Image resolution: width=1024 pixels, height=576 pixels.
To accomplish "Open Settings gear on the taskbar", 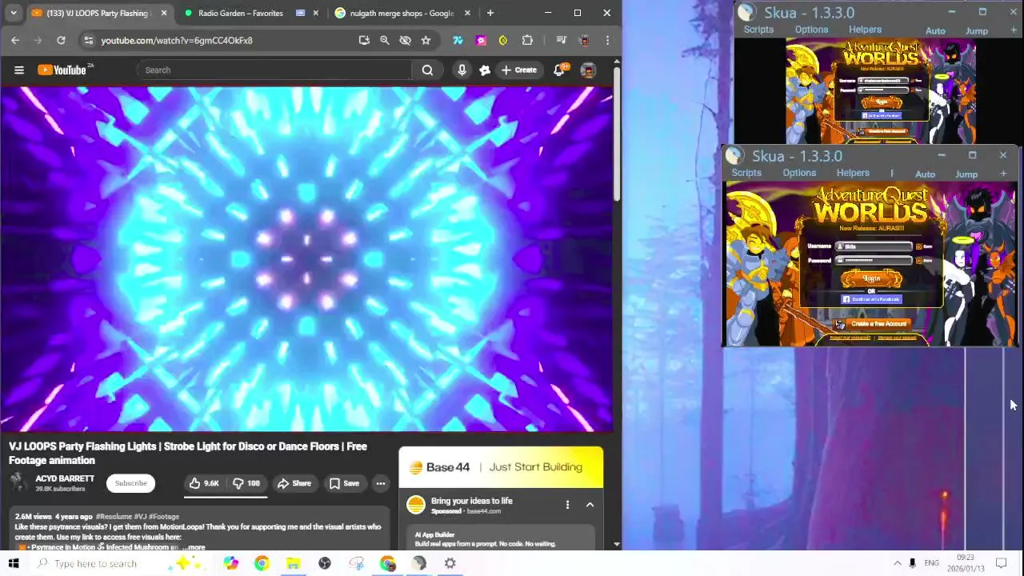I will coord(450,563).
